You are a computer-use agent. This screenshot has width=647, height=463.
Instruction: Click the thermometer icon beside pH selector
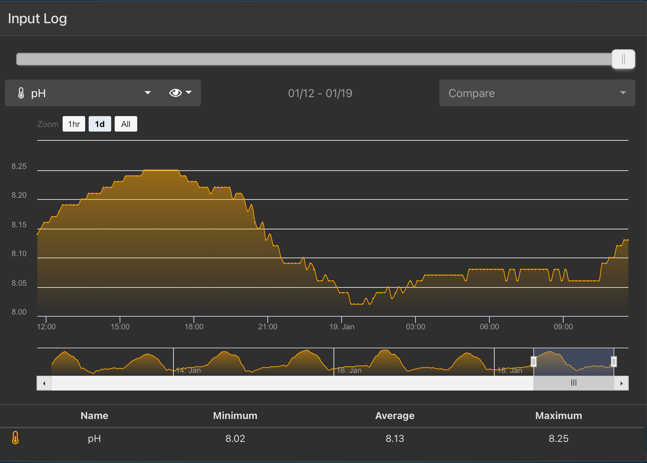[x=21, y=93]
